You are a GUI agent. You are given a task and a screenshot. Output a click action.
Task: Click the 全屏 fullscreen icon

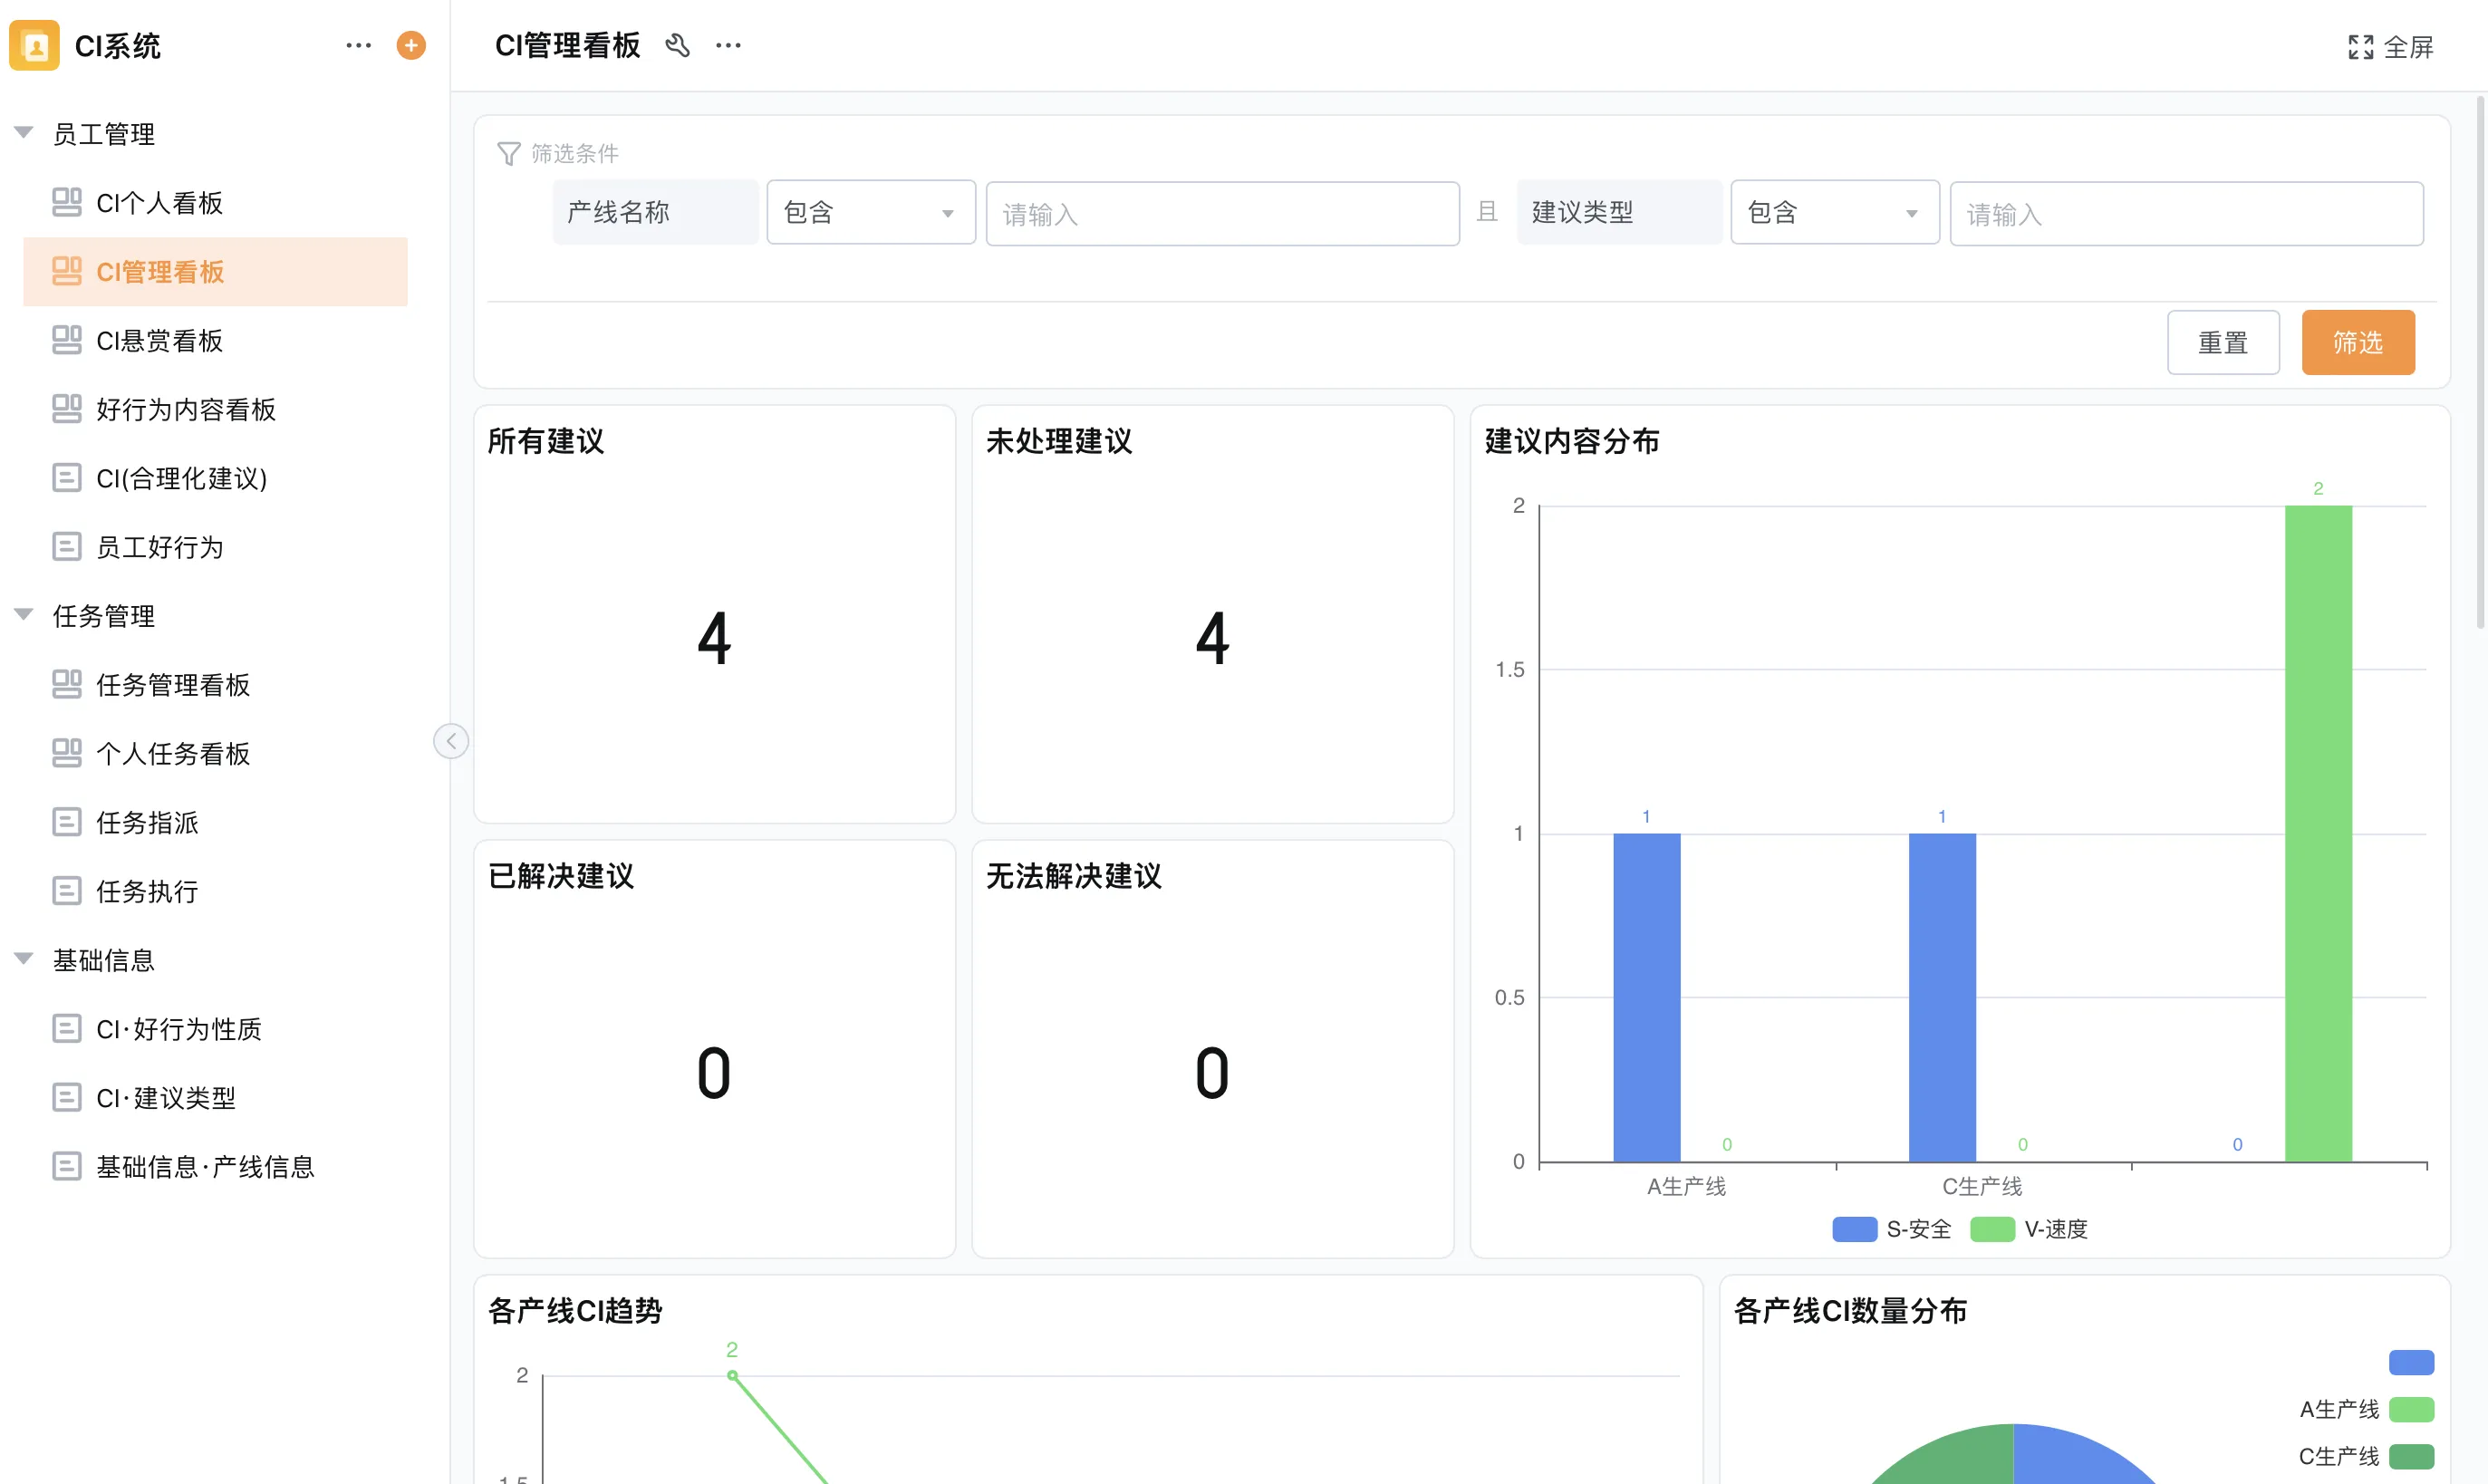pyautogui.click(x=2360, y=47)
